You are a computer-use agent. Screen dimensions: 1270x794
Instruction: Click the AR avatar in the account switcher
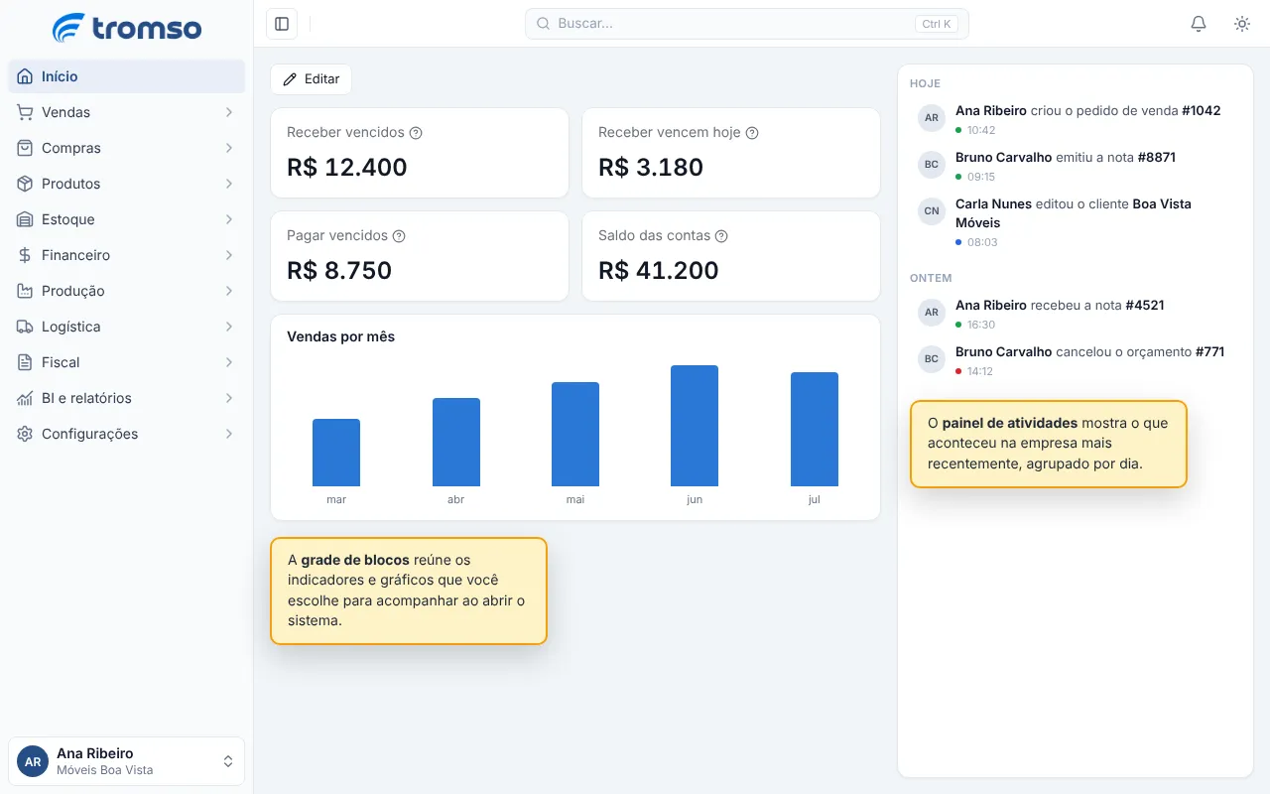(x=33, y=761)
